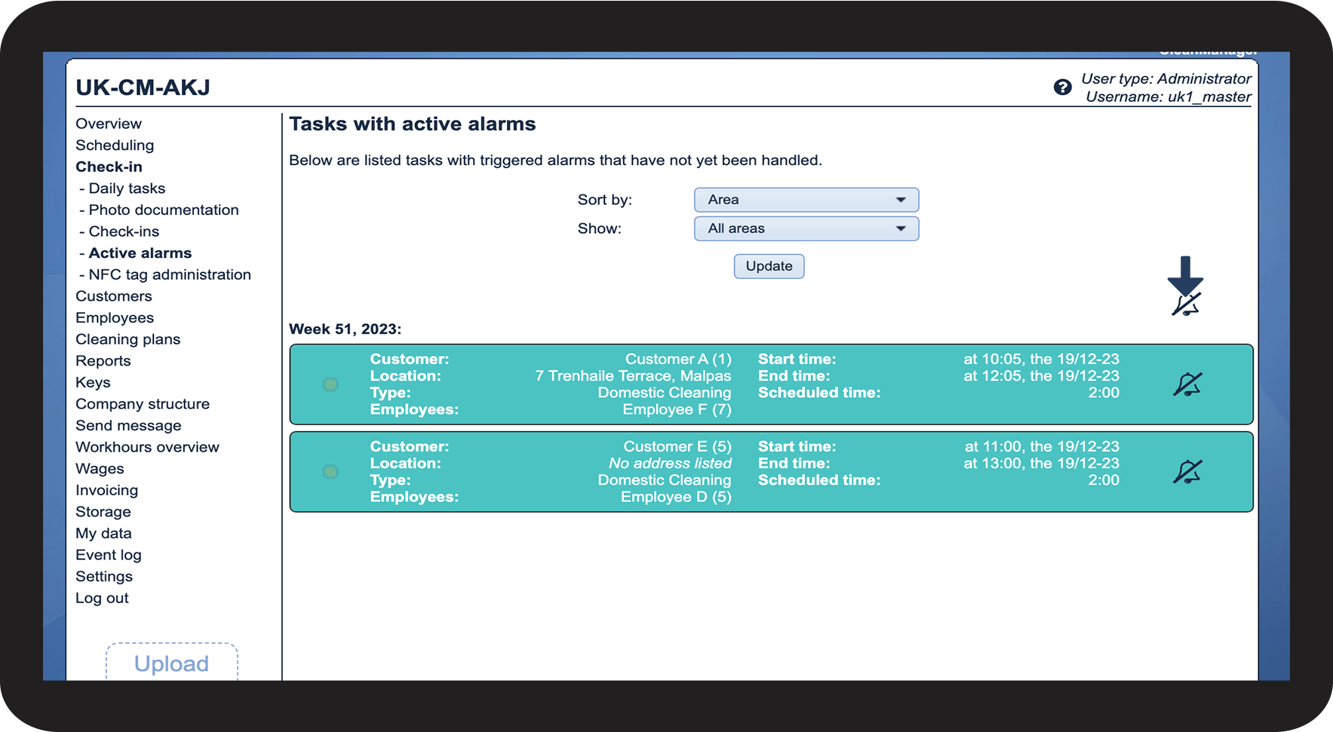Click the Week 51, 2023 heading
This screenshot has width=1333, height=732.
[346, 329]
